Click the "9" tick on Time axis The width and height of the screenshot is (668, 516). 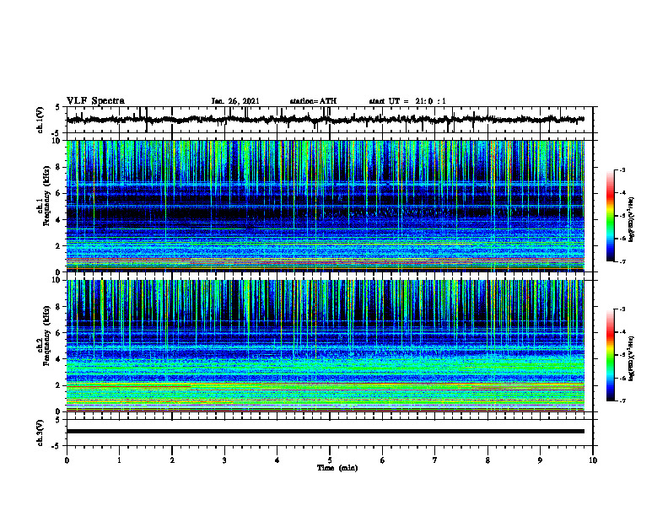[x=540, y=460]
